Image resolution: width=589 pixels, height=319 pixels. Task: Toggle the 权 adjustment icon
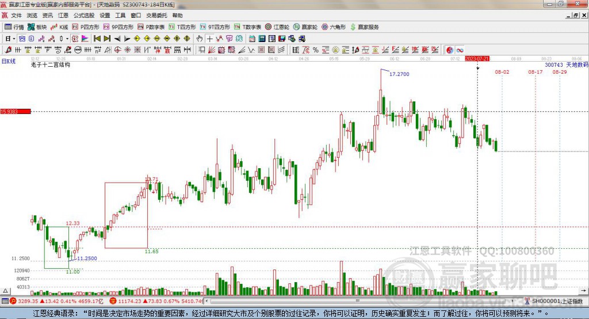[75, 39]
